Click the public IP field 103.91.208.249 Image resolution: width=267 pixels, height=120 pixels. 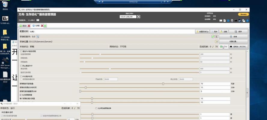tap(128, 17)
